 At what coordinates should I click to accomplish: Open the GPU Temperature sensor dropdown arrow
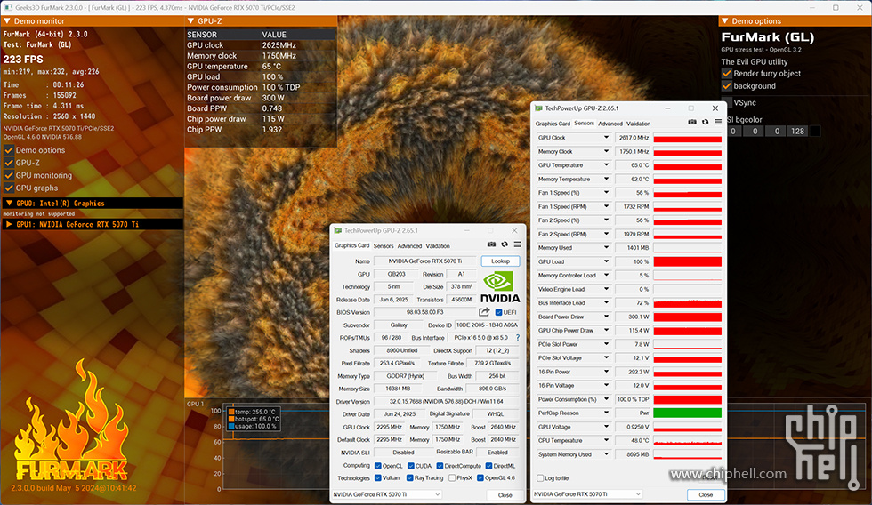607,165
